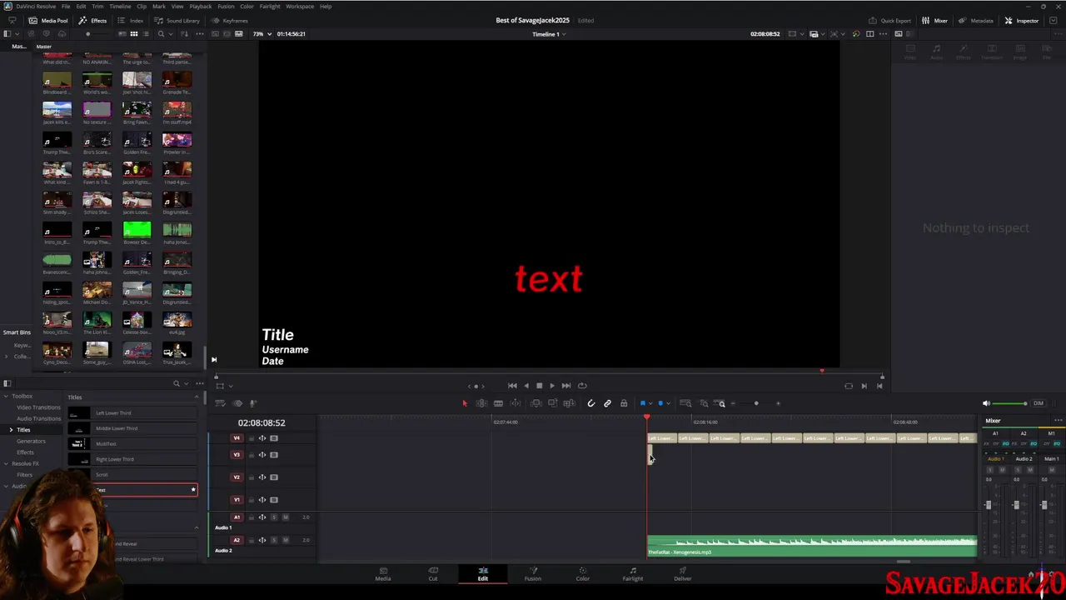Select Generators in the Toolbox
Screen dimensions: 1066x600
(x=31, y=441)
